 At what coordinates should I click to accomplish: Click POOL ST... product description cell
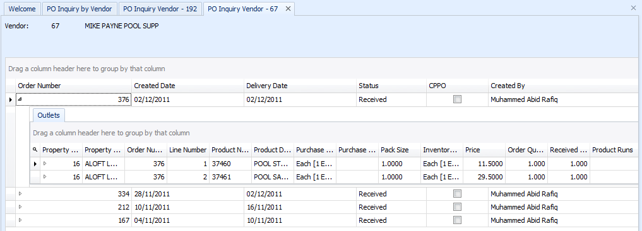(273, 164)
